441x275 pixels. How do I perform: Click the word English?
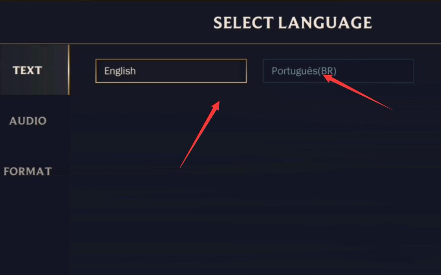120,71
